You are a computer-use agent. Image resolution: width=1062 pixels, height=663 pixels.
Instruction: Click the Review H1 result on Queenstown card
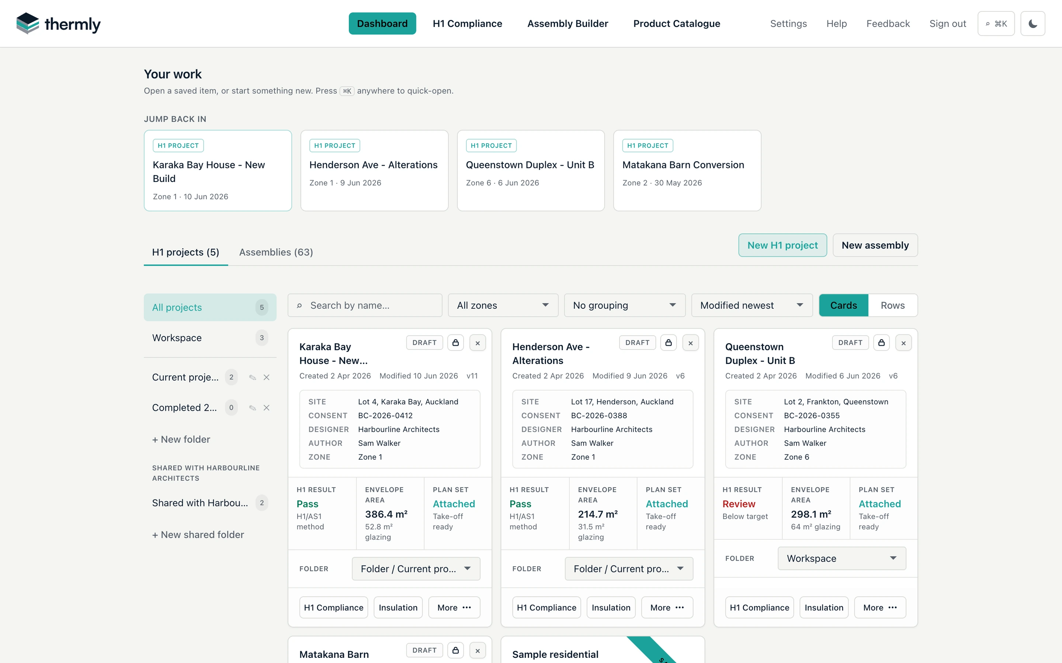coord(739,504)
